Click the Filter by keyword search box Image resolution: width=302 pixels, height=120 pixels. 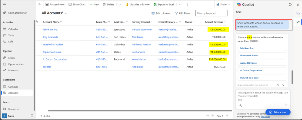coord(211,13)
